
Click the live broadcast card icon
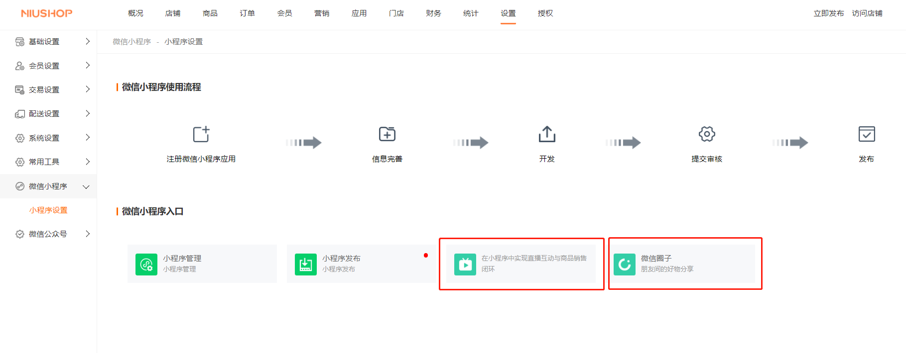(x=465, y=264)
